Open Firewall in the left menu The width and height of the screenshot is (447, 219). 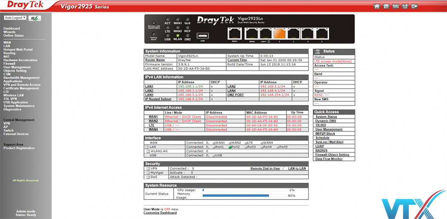point(9,64)
